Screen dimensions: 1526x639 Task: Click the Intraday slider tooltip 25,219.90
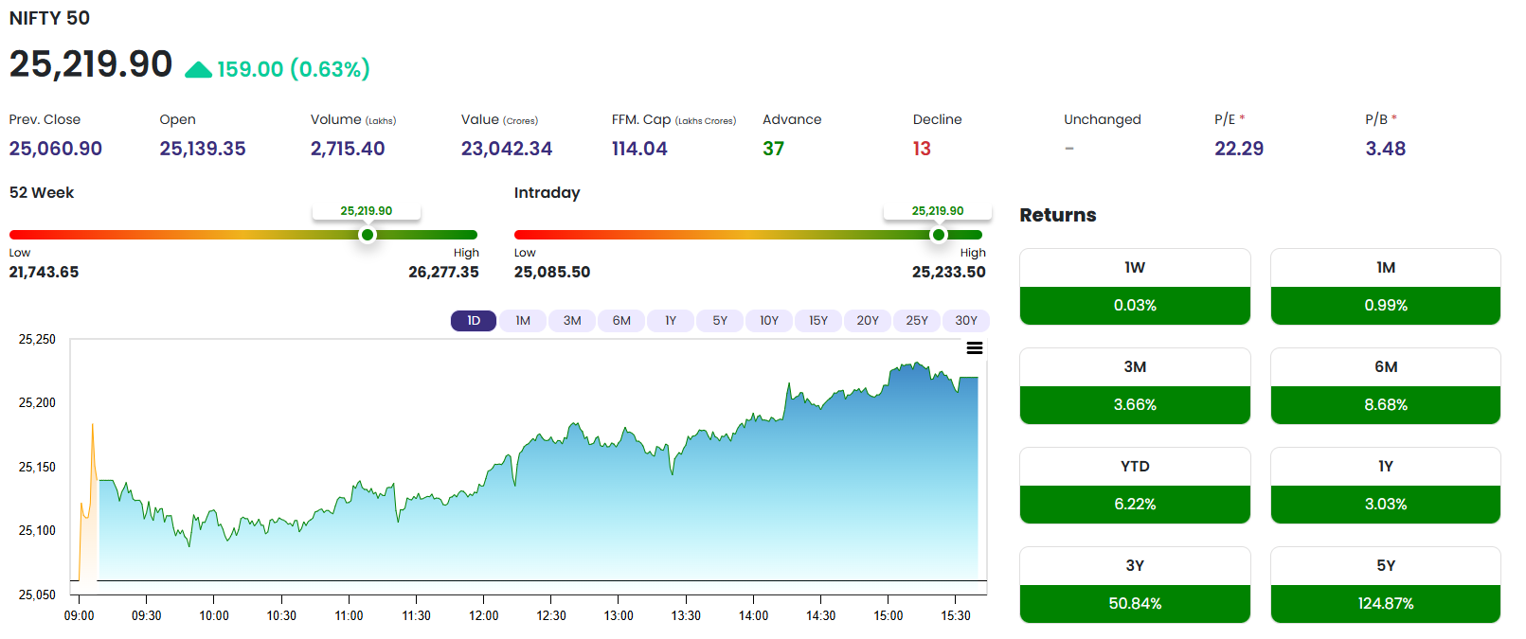[938, 211]
